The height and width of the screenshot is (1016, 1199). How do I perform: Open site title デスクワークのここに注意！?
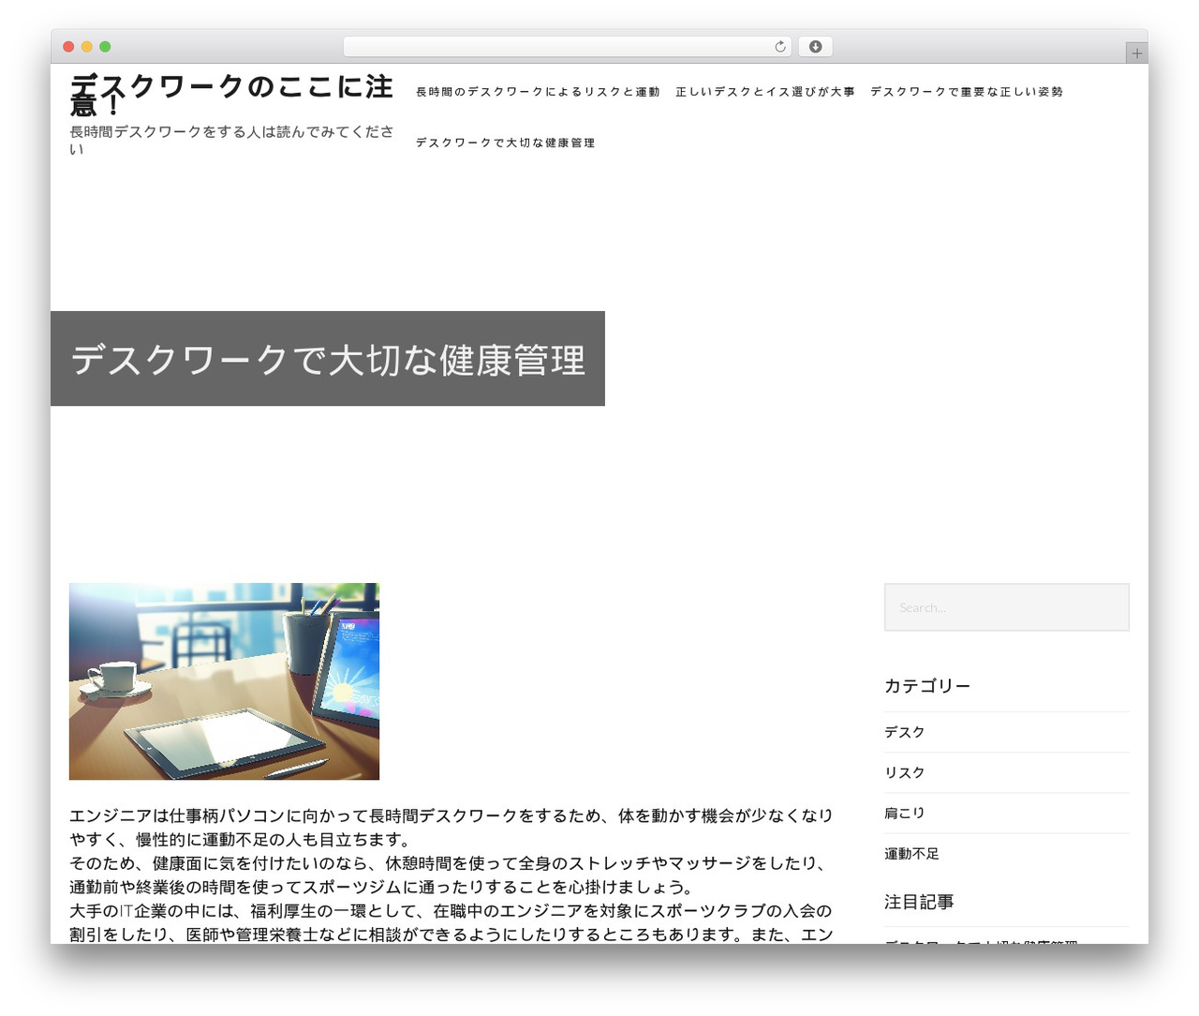[231, 95]
